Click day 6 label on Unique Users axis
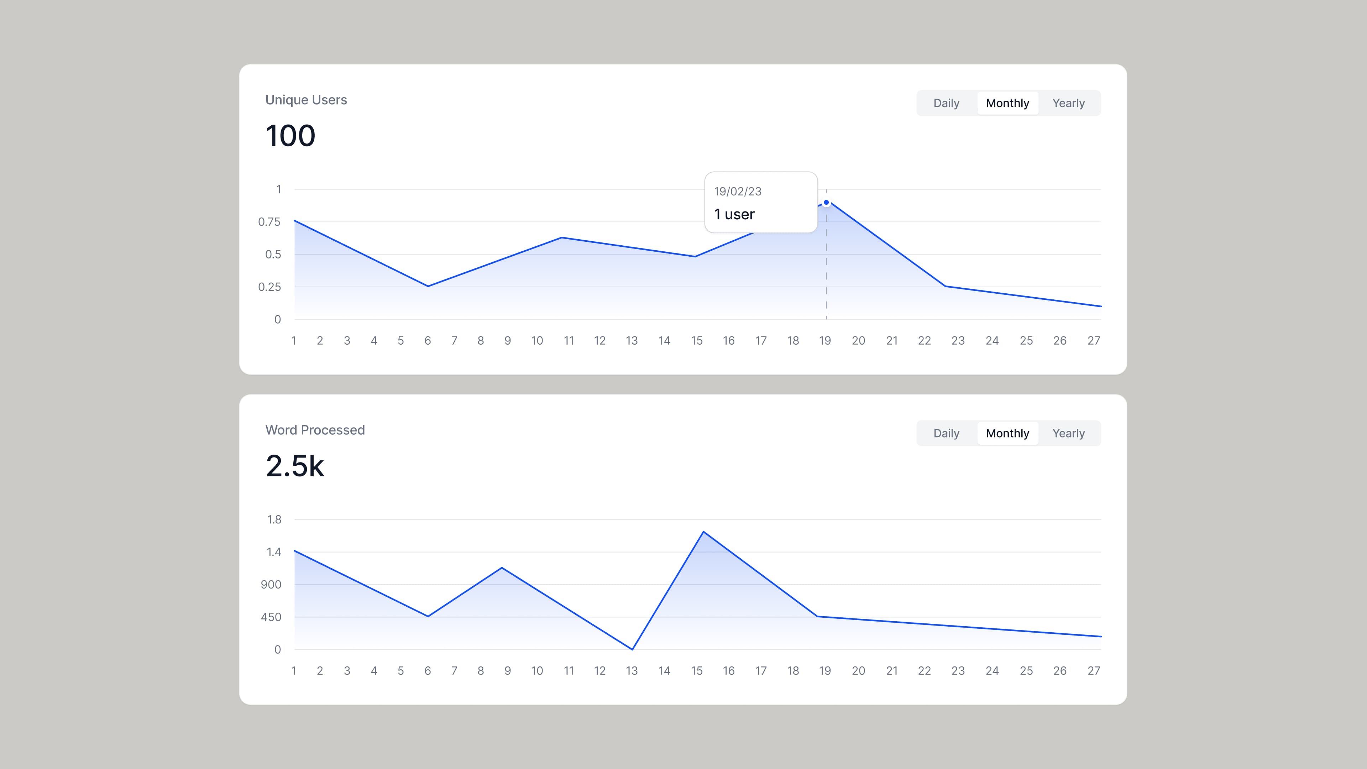 (x=428, y=341)
